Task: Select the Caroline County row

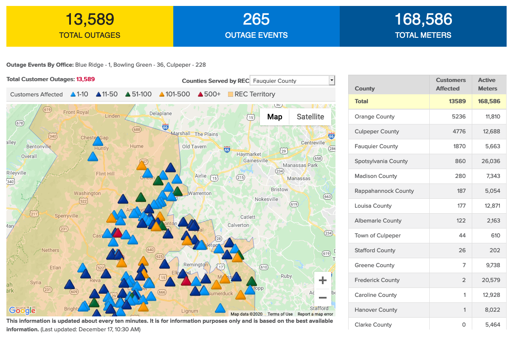Action: click(x=427, y=295)
